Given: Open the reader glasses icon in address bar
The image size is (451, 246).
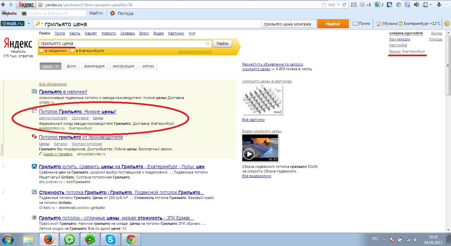Looking at the screenshot, I should (332, 5).
